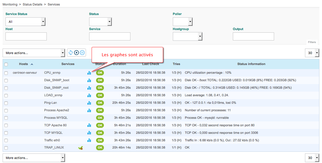Pause auto-refresh with the pause icon

(82, 53)
